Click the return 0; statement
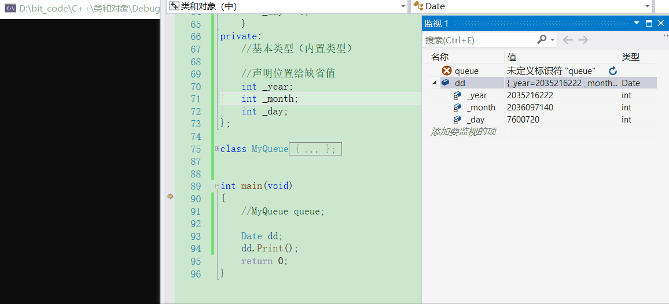This screenshot has height=304, width=669. coord(264,261)
